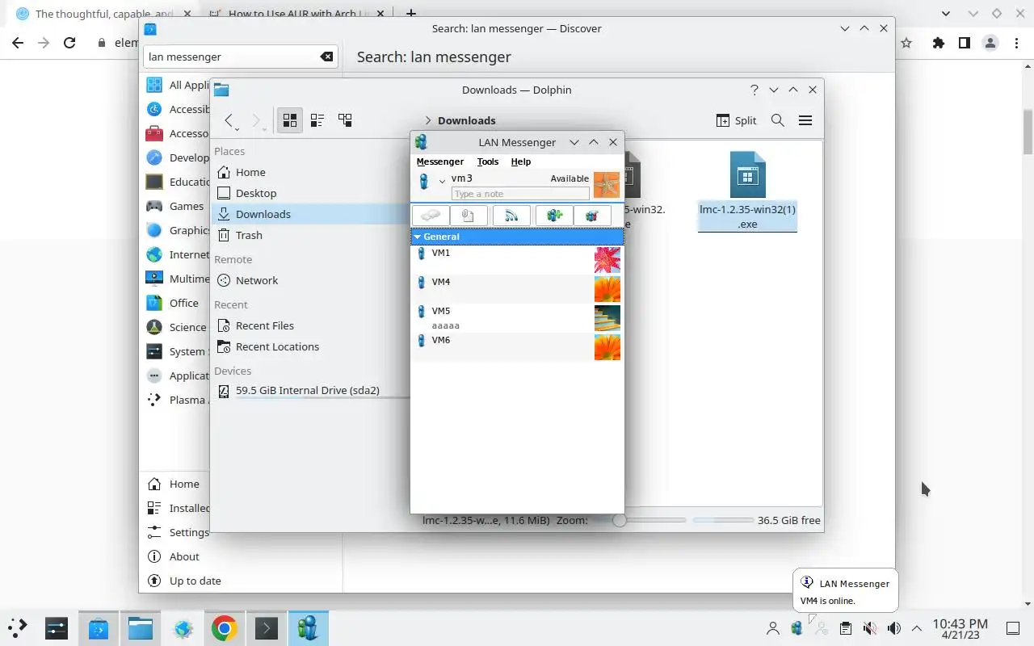1034x646 pixels.
Task: Click Dolphin's forward navigation arrow
Action: click(x=256, y=120)
